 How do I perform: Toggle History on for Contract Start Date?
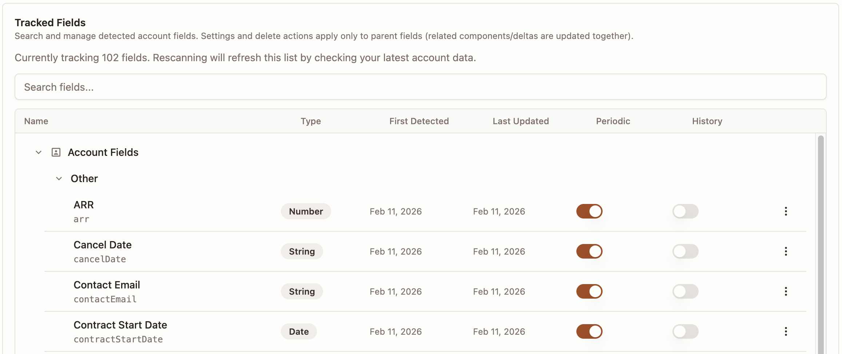pyautogui.click(x=686, y=331)
